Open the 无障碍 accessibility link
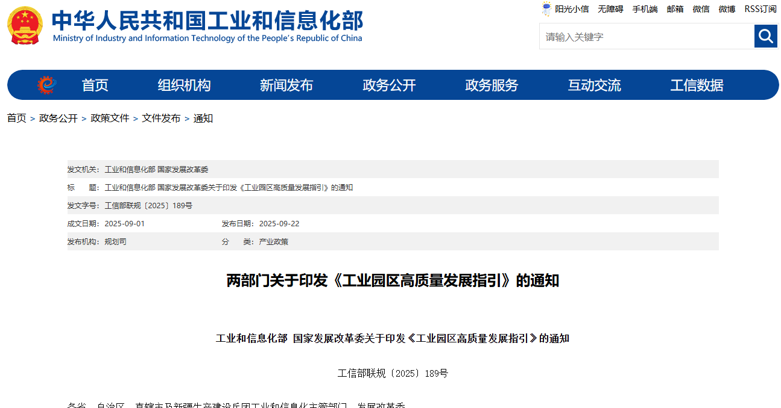The height and width of the screenshot is (408, 781). point(610,9)
